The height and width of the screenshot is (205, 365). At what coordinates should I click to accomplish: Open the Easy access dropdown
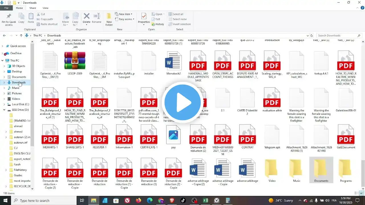124,19
